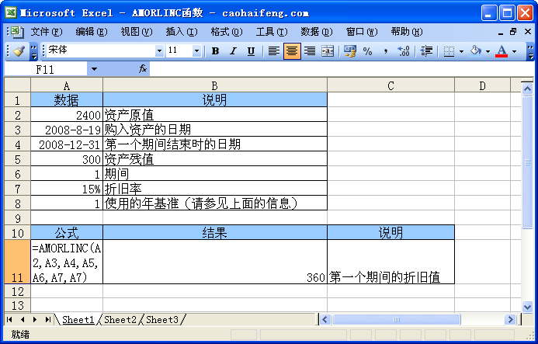The image size is (538, 344).
Task: Apply center alignment
Action: 292,51
